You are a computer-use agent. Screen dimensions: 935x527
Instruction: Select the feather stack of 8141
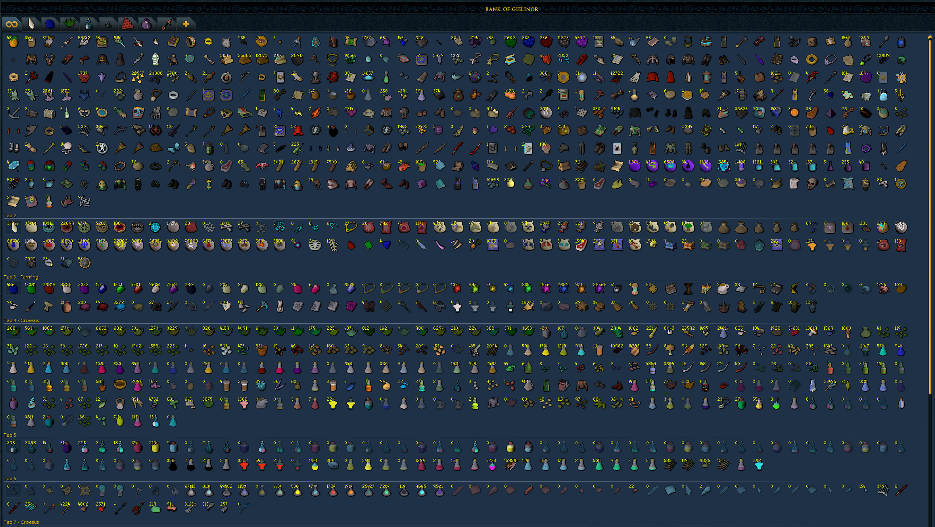click(120, 42)
